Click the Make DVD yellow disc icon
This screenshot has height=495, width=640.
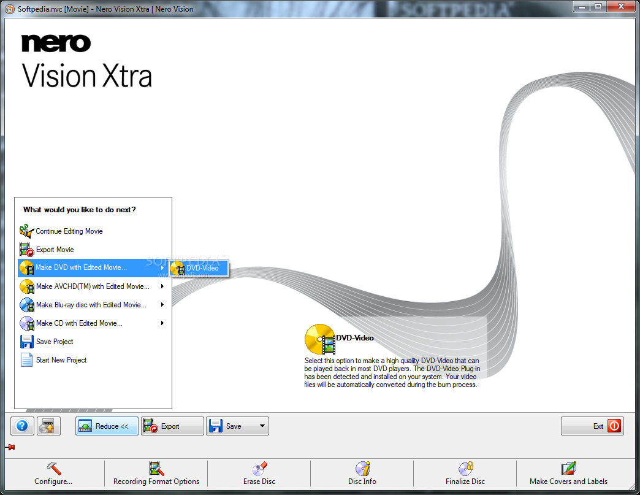(26, 267)
